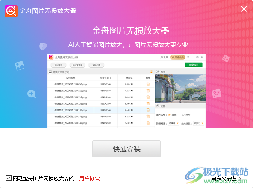Click the 快速安装 quick install button
253x188 pixels.
126,149
